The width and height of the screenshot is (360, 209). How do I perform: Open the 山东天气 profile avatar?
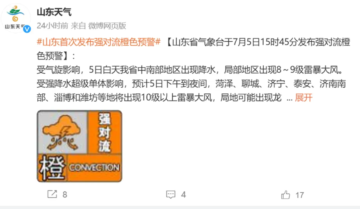coord(16,18)
